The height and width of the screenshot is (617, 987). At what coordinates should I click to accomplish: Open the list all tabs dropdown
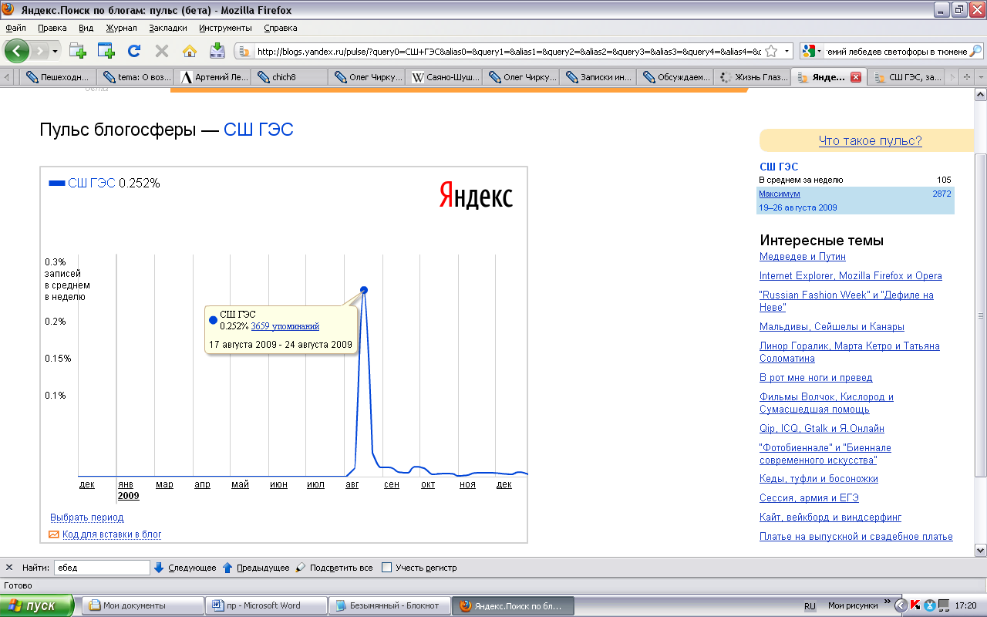981,77
